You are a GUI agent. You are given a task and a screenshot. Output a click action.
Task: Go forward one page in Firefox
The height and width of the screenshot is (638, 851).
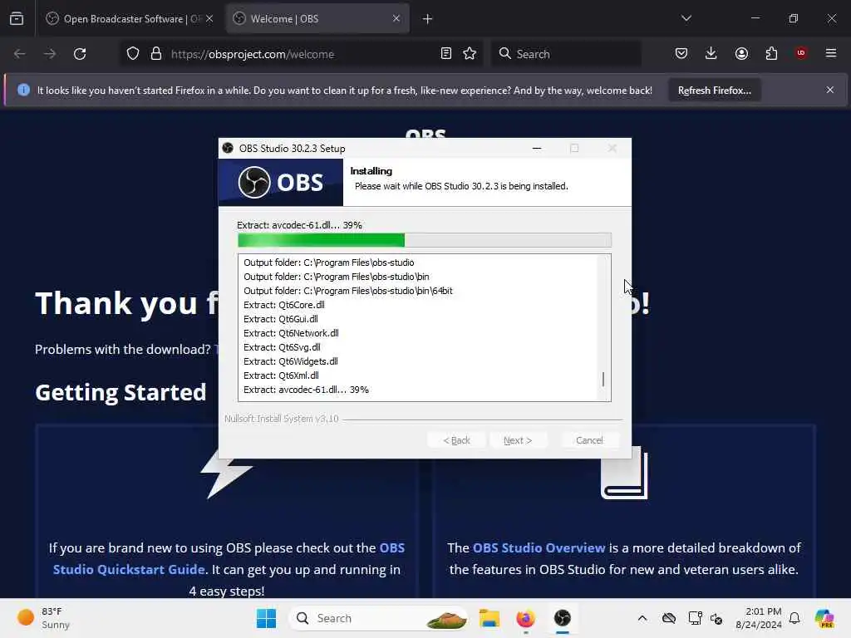[49, 54]
